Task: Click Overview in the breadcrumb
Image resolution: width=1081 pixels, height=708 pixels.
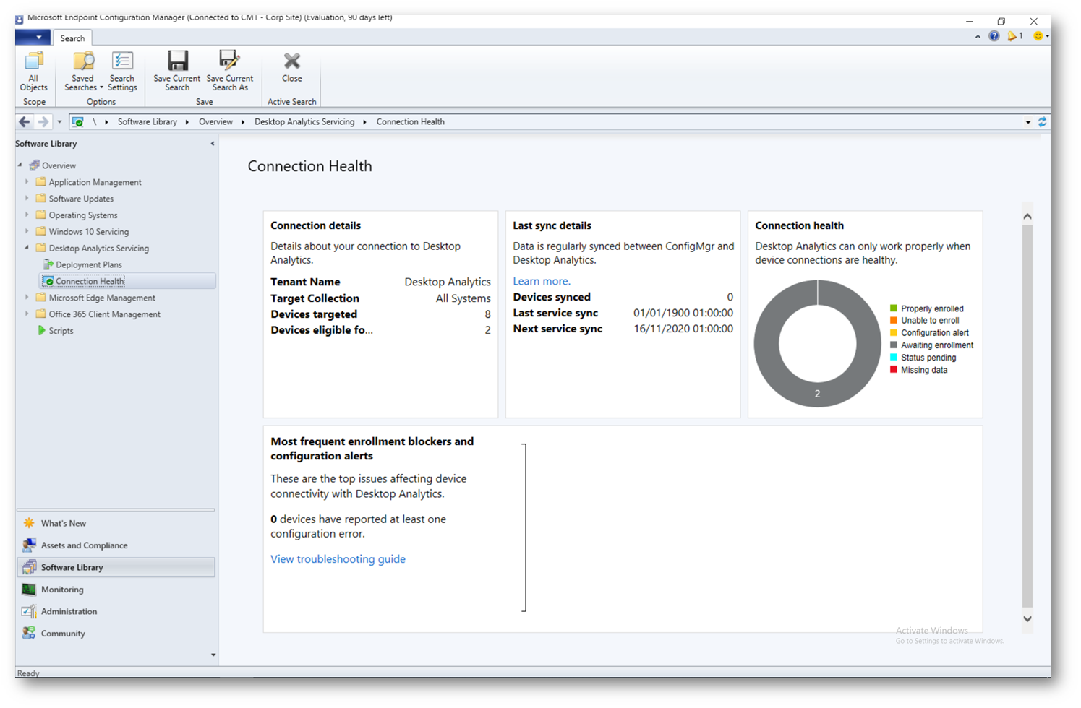Action: click(x=215, y=122)
